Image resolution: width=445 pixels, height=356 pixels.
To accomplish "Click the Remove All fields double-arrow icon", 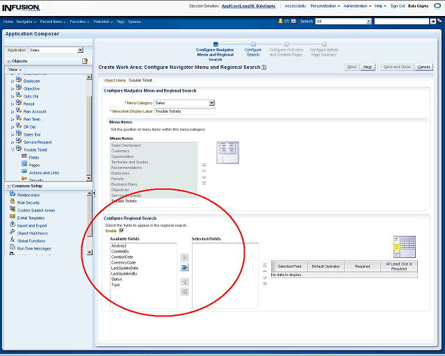I will [184, 292].
